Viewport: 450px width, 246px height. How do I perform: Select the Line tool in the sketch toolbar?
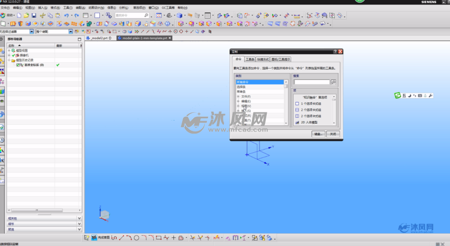tap(122, 238)
